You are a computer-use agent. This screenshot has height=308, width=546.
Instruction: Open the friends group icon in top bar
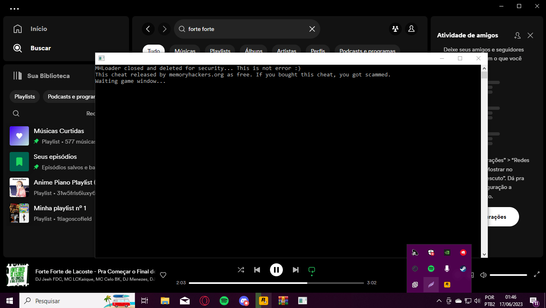click(x=395, y=29)
